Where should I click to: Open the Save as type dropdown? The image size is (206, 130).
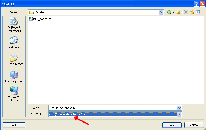[x=179, y=114]
